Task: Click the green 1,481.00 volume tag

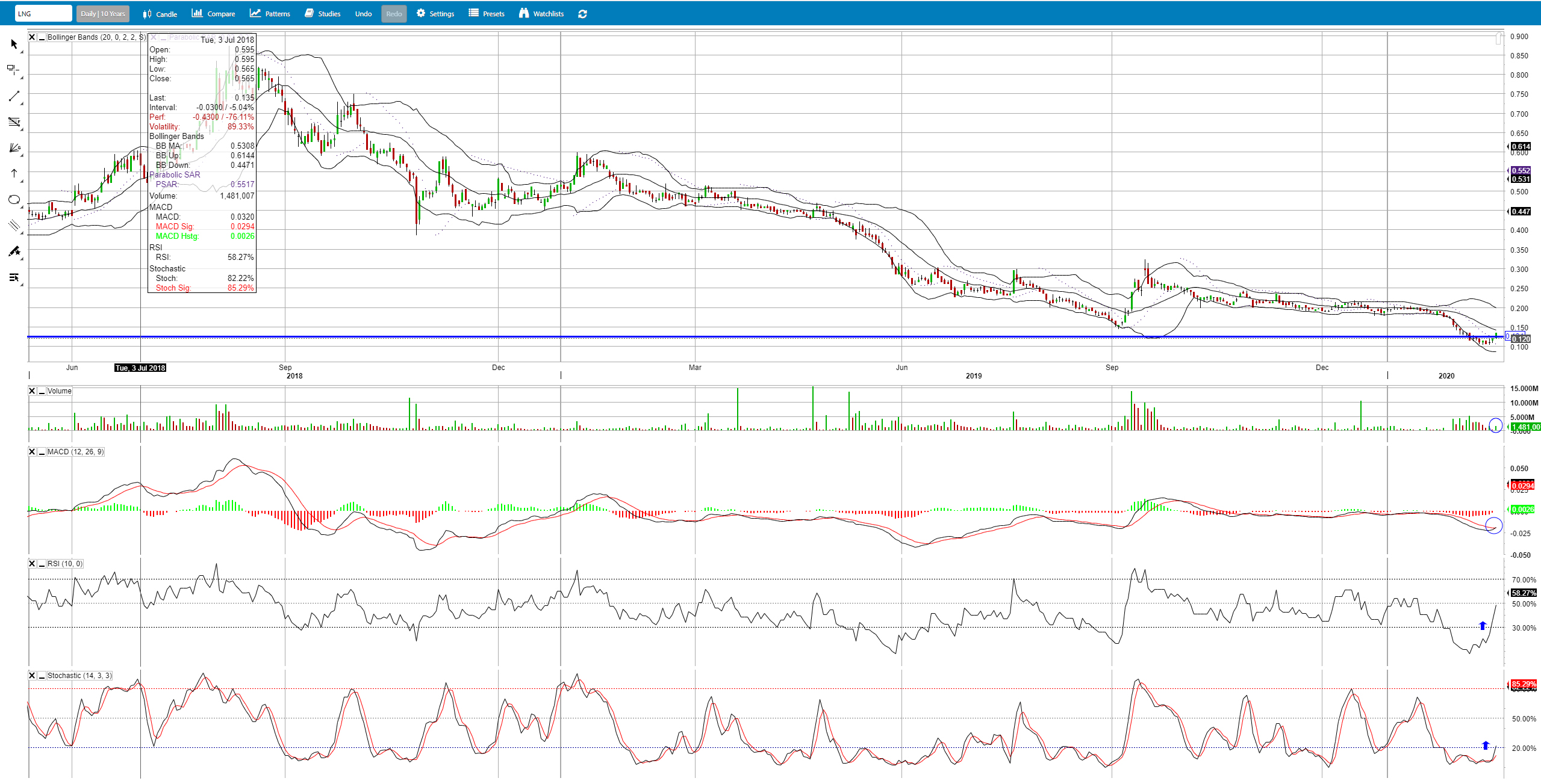Action: 1525,427
